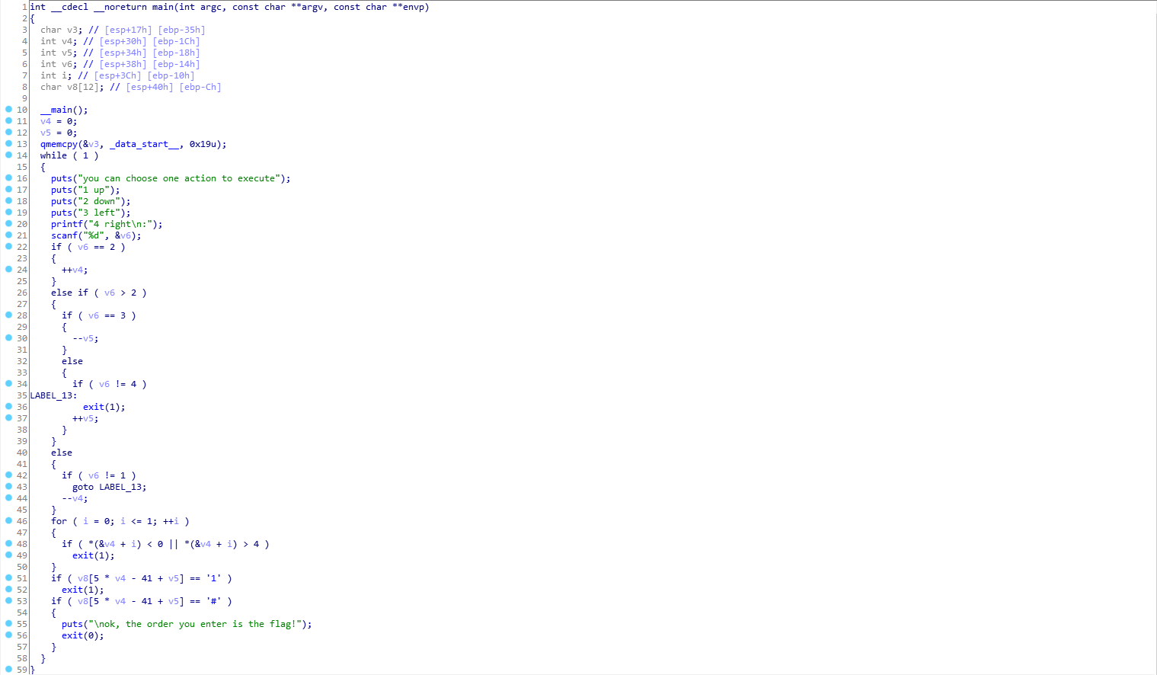Click the blue dot beside 'exit(0);'
This screenshot has height=675, width=1157.
8,635
